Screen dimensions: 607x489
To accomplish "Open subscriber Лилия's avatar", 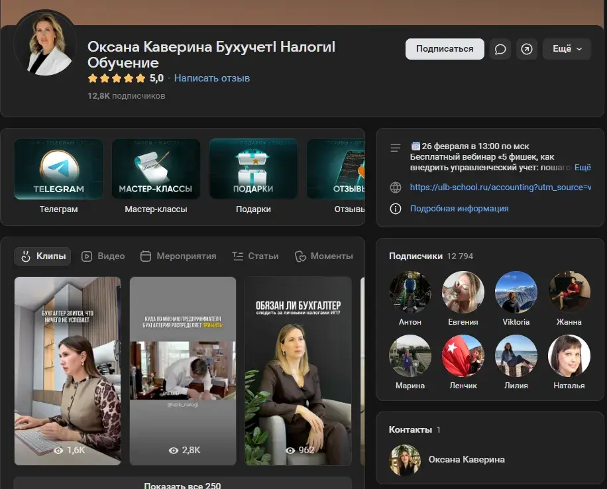I will pos(516,356).
